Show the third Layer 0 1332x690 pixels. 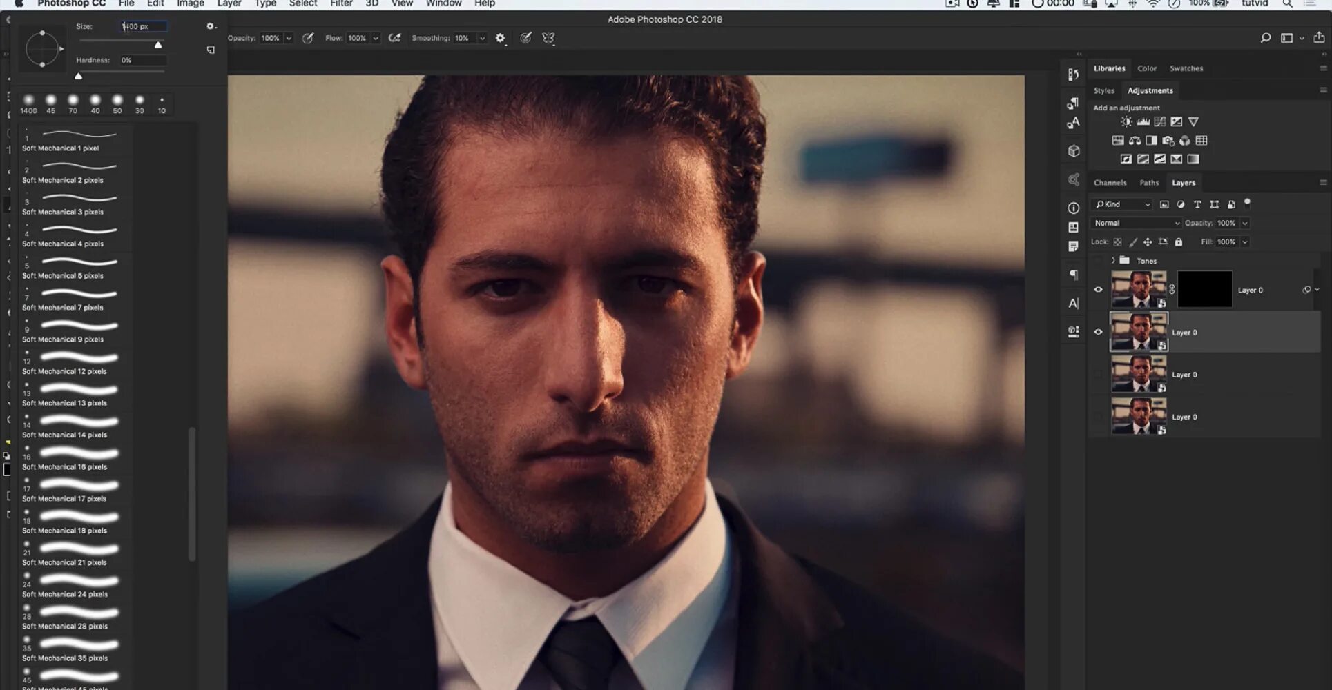pos(1098,375)
